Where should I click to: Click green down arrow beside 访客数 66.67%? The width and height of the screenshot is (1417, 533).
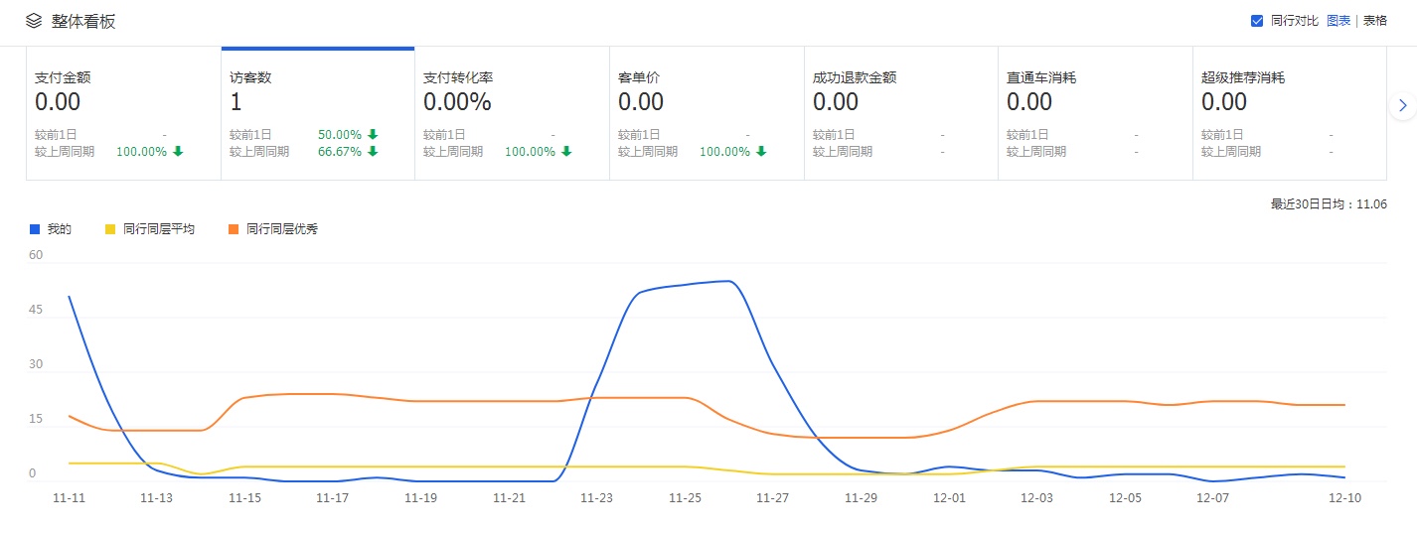pyautogui.click(x=373, y=152)
